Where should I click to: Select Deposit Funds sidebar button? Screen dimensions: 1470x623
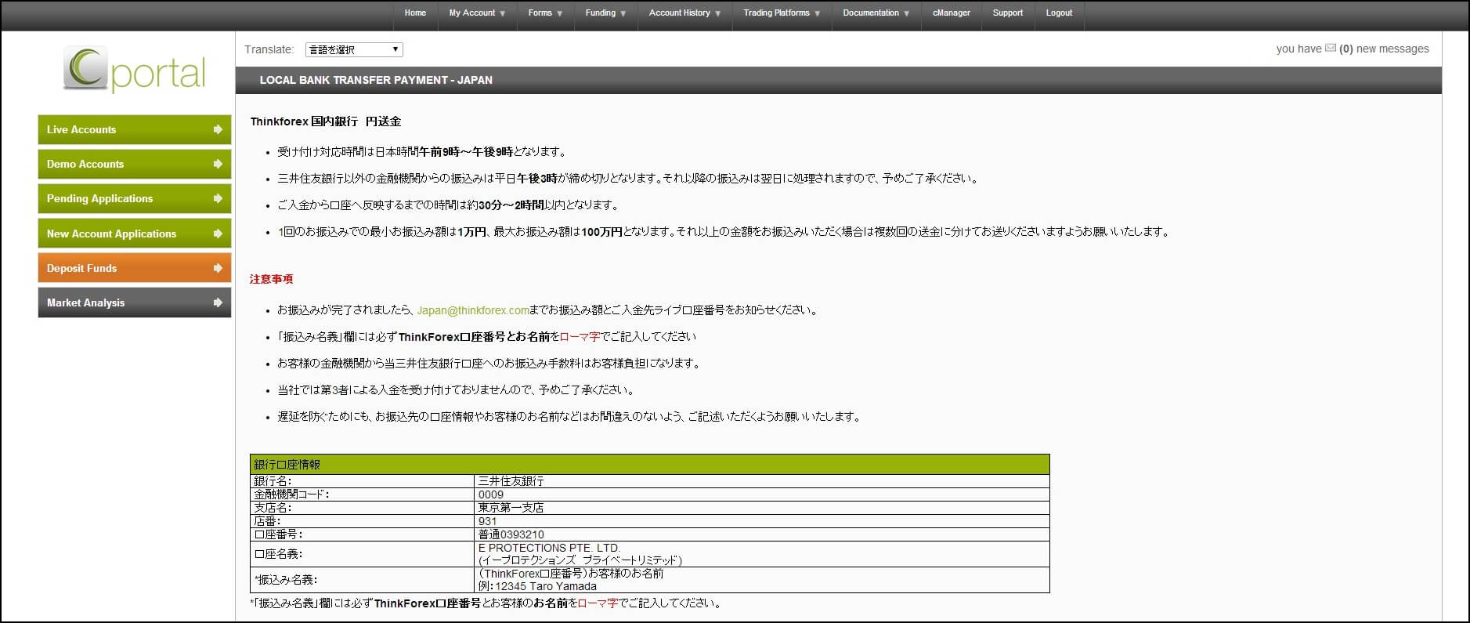click(135, 268)
